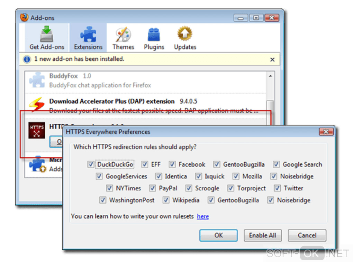Disable the Twitter rule
Screen dimensions: 353x262
(x=277, y=188)
